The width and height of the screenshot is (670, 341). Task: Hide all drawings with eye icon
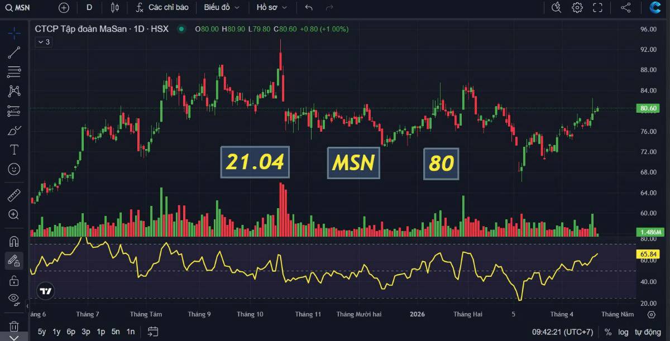pyautogui.click(x=14, y=299)
